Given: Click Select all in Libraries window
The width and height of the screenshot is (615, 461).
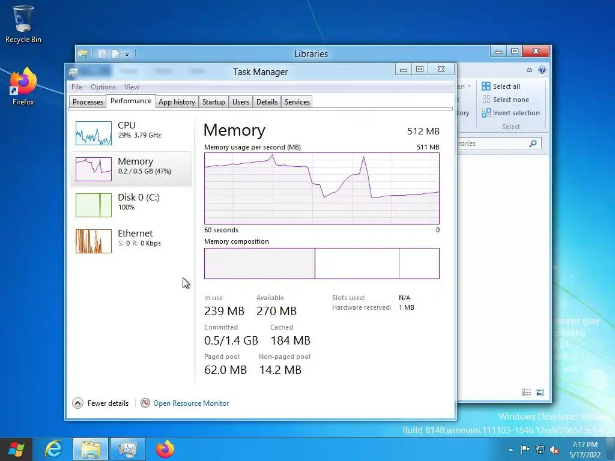Looking at the screenshot, I should 501,86.
